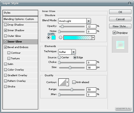Enable the Drop Shadow checkbox

(5, 25)
